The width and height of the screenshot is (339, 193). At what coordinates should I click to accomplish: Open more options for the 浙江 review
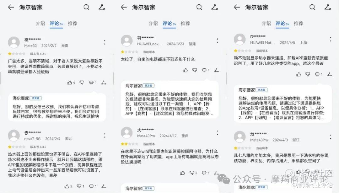point(331,137)
